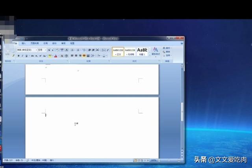Click the character border icon
The width and height of the screenshot is (252, 168).
tap(67, 50)
